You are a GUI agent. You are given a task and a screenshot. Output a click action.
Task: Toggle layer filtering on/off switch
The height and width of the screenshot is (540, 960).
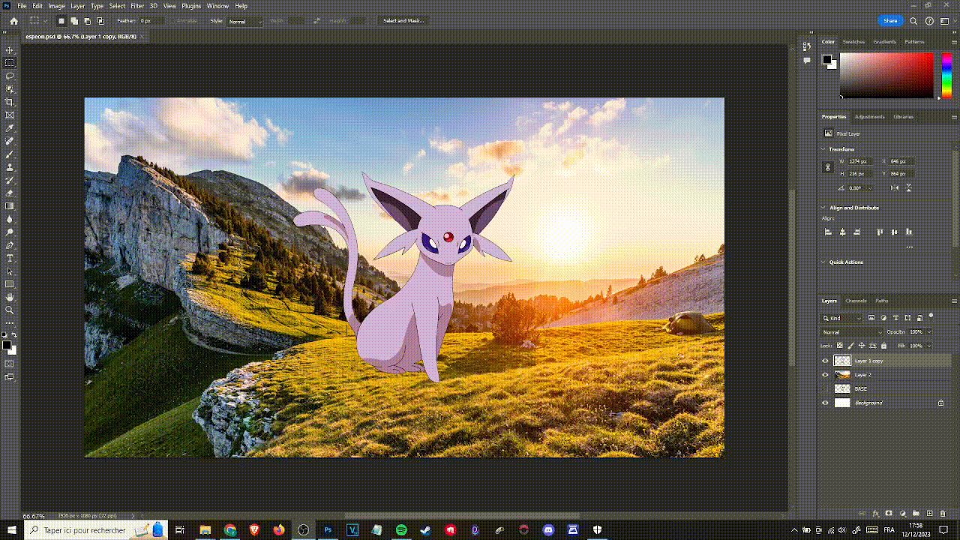coord(931,316)
